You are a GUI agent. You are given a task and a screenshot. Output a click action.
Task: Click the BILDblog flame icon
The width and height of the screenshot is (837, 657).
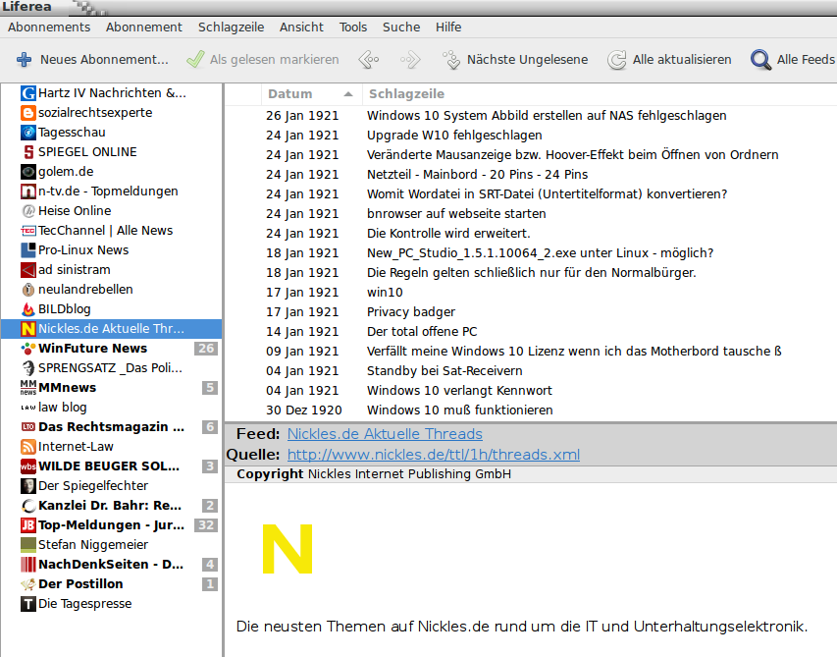pyautogui.click(x=28, y=309)
